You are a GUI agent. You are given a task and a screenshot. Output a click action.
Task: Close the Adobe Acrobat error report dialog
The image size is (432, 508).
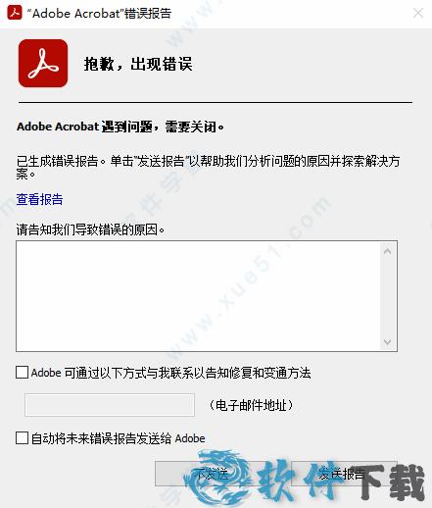pyautogui.click(x=418, y=13)
